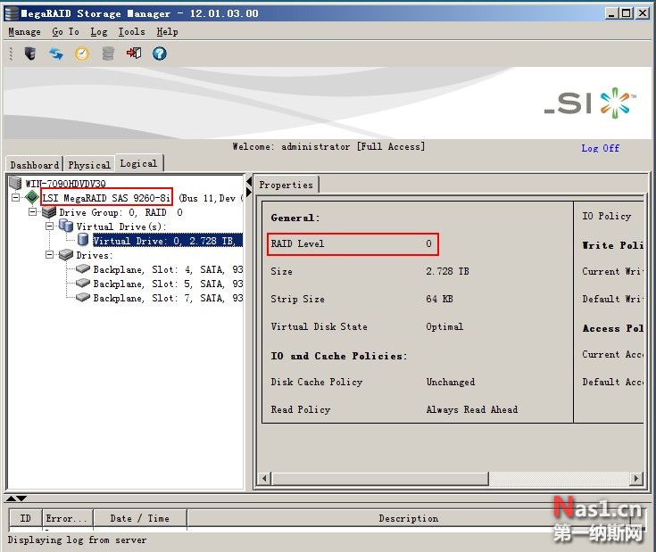The height and width of the screenshot is (552, 656).
Task: Collapse the Drives node
Action: pos(49,254)
